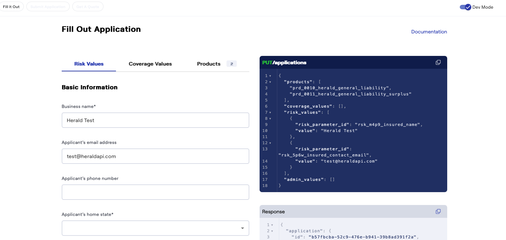Click the application id value in Response
This screenshot has height=240, width=506.
[363, 237]
